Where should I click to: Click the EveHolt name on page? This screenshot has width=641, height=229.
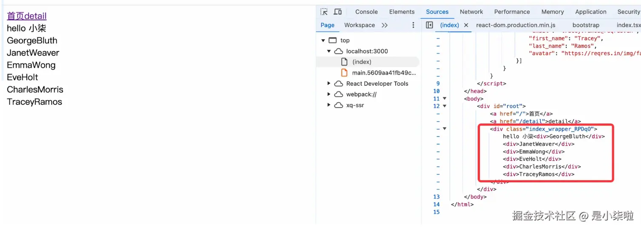click(23, 78)
